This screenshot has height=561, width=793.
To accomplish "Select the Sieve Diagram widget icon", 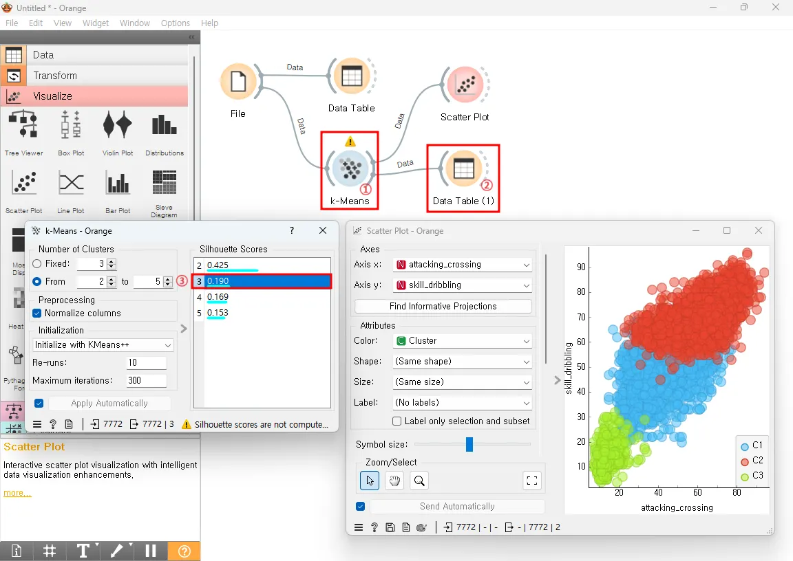I will [165, 182].
